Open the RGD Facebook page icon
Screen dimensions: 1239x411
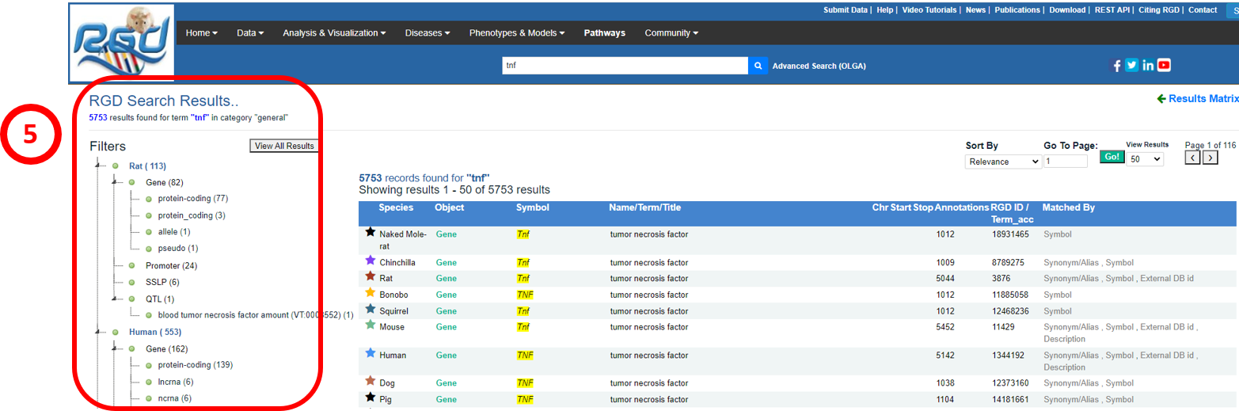(1117, 66)
